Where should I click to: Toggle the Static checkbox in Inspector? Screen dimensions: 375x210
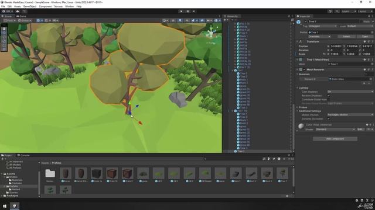click(361, 22)
